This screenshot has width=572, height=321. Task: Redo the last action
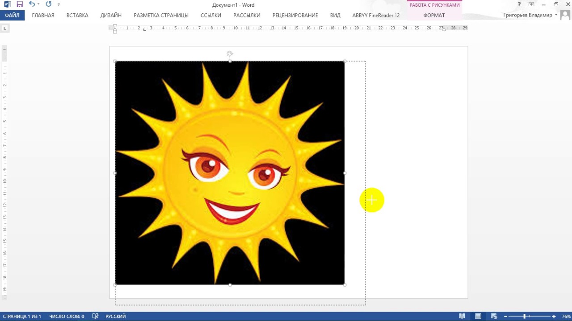48,4
